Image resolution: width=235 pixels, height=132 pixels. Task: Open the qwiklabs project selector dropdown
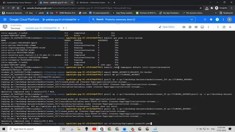click(x=61, y=19)
